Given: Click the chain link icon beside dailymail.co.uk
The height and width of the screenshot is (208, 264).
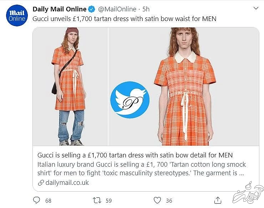Looking at the screenshot, I should [40, 183].
